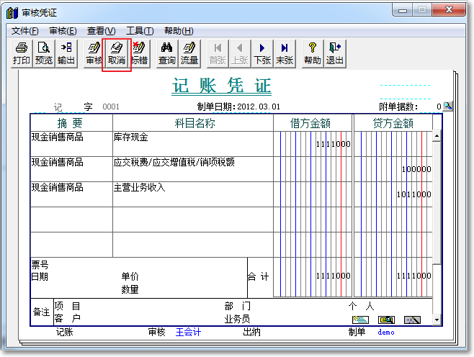Image resolution: width=474 pixels, height=357 pixels.
Task: Select the 库存现金 account cell
Action: coord(193,144)
